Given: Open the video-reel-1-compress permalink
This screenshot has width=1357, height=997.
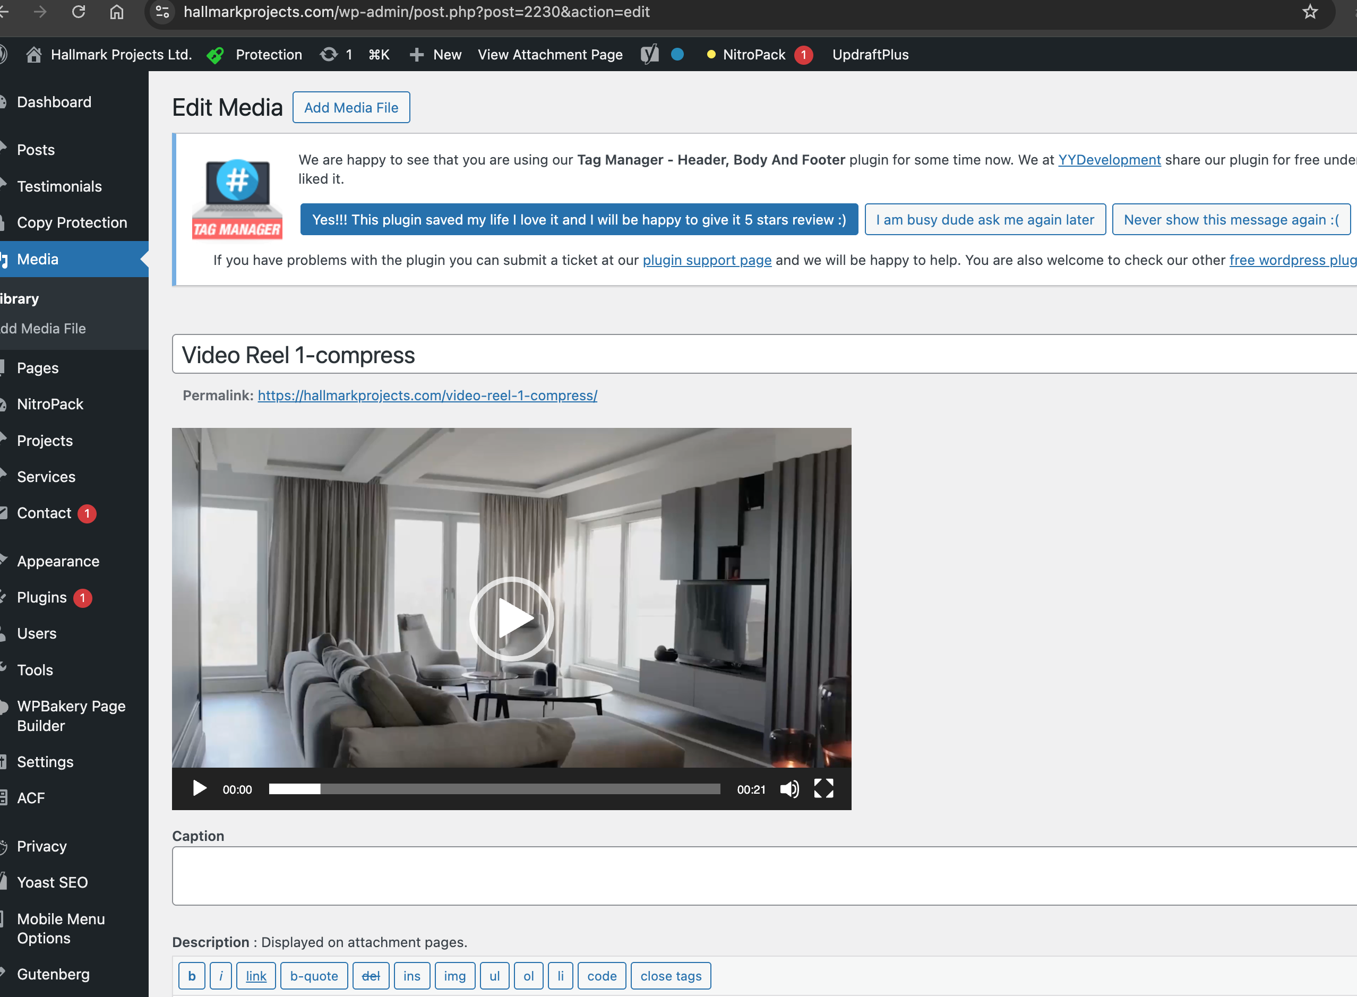Looking at the screenshot, I should point(427,396).
